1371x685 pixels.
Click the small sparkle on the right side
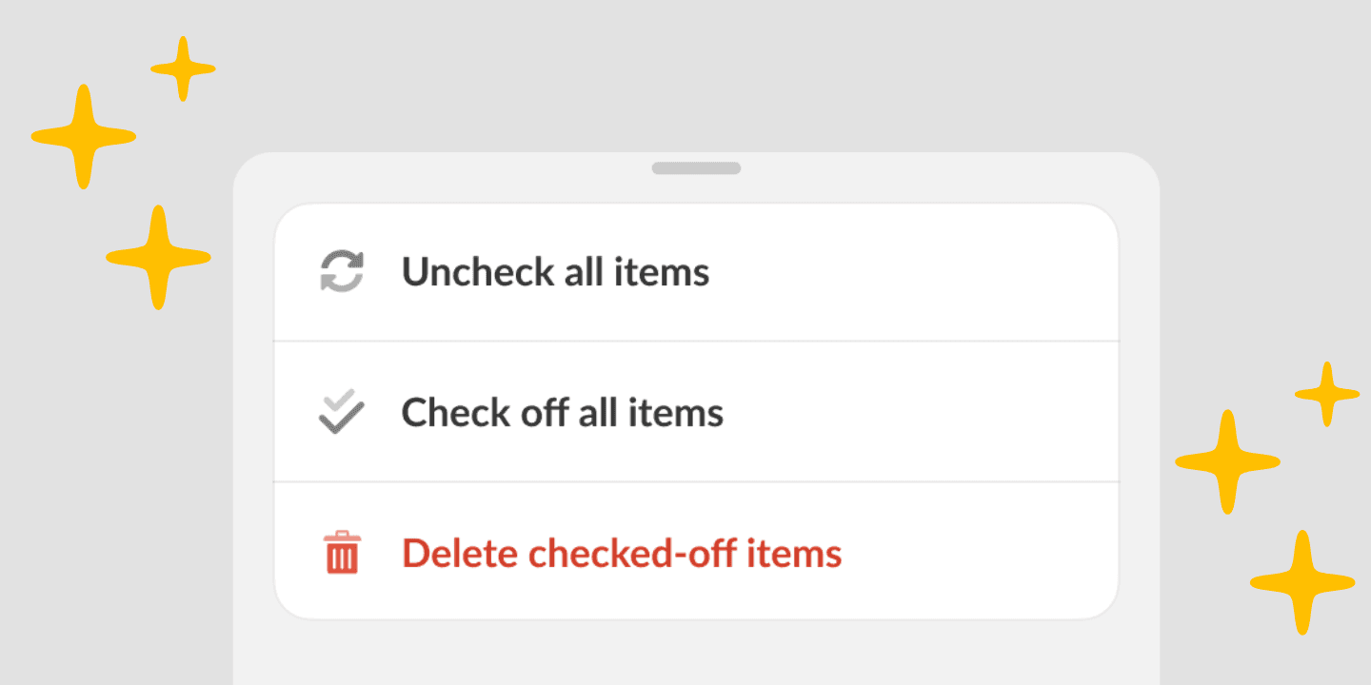(x=1326, y=393)
